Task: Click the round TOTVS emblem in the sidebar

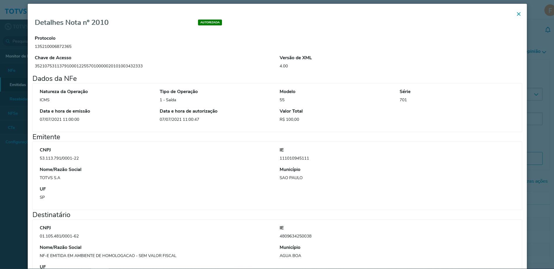Action: pyautogui.click(x=8, y=27)
